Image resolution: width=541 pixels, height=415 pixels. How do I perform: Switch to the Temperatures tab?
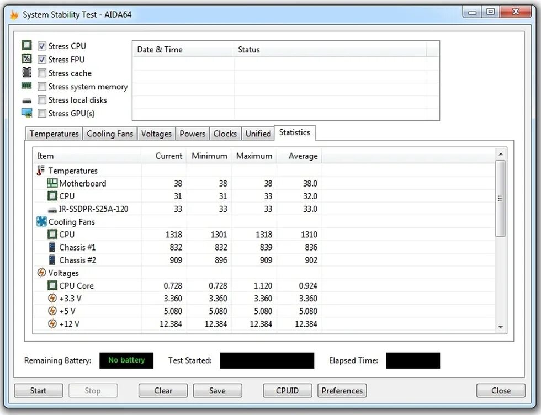(x=54, y=134)
